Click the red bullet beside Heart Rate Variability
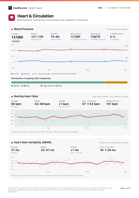The height and width of the screenshot is (198, 139). coord(12,143)
